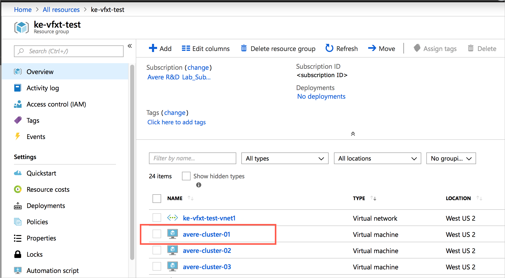Select the avere-cluster-01 checkbox

157,235
